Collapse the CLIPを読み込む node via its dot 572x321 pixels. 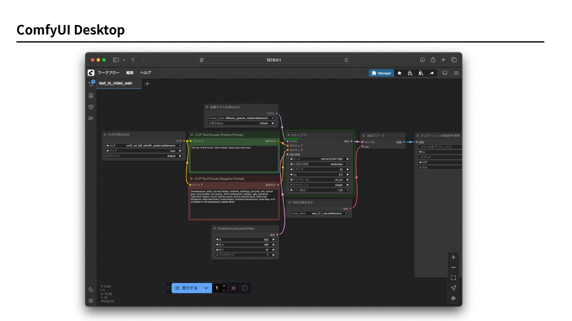pos(105,135)
